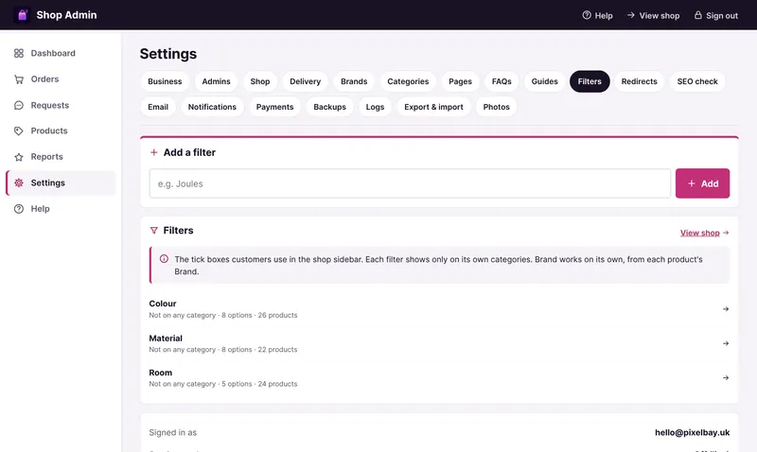The image size is (757, 452).
Task: Go to the Backups tab
Action: pos(329,107)
